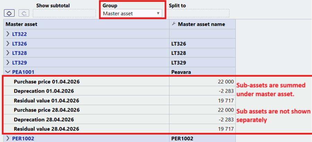The image size is (312, 142).
Task: Click the Show subtotal empty field
Action: pyautogui.click(x=64, y=13)
